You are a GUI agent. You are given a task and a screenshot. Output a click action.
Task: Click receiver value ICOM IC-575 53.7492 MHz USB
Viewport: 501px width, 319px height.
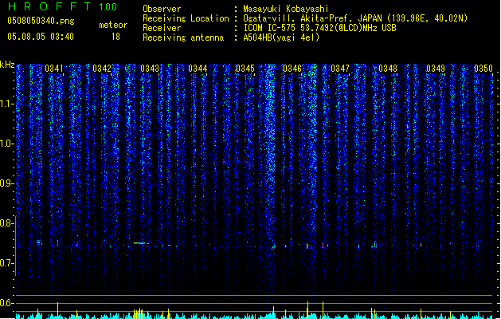(320, 28)
